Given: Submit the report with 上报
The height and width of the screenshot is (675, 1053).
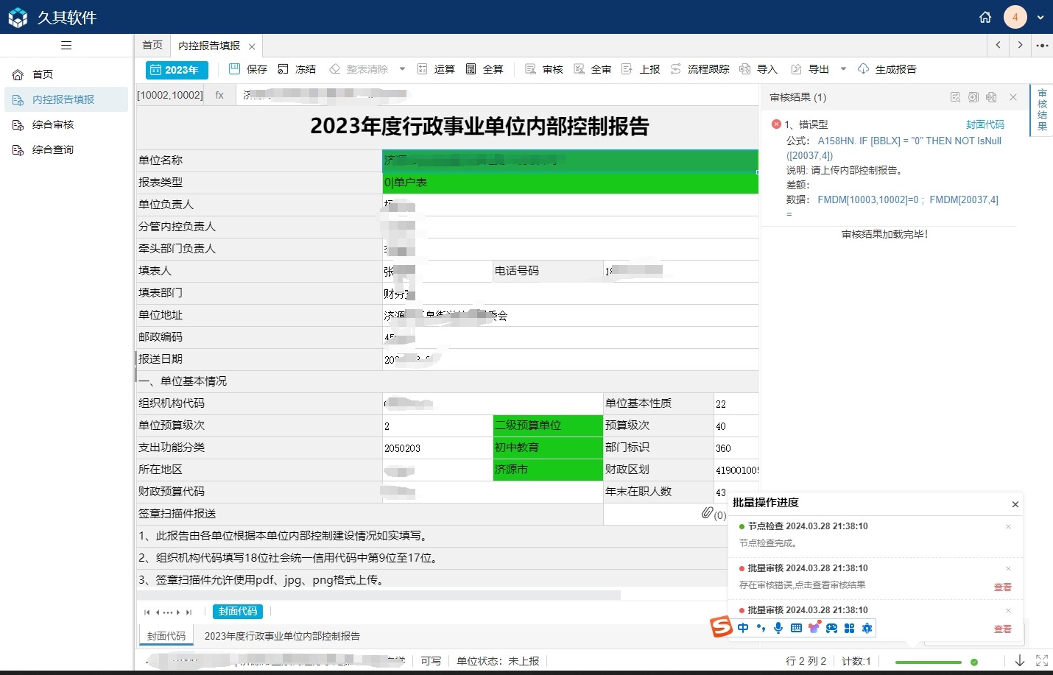Looking at the screenshot, I should tap(641, 69).
